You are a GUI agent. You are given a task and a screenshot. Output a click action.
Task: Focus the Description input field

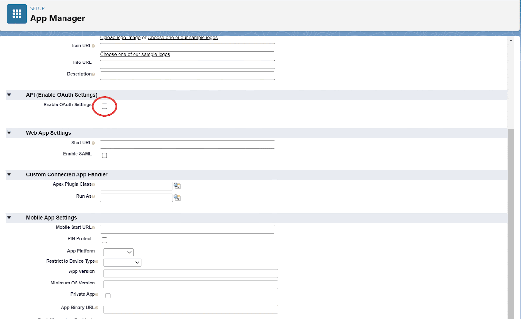click(187, 76)
